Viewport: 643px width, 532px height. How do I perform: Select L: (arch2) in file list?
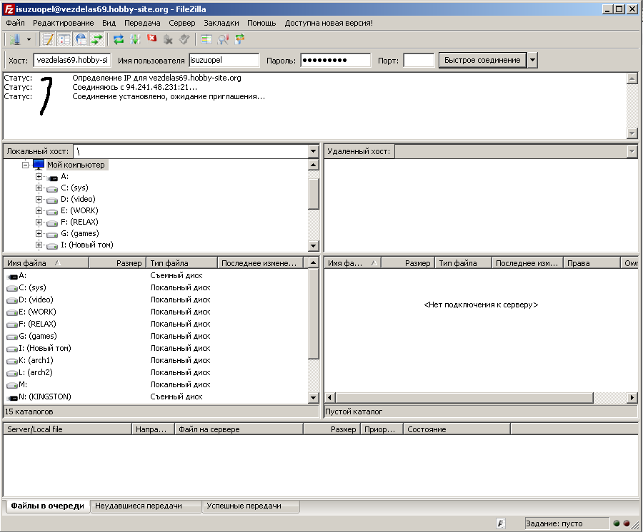point(36,372)
